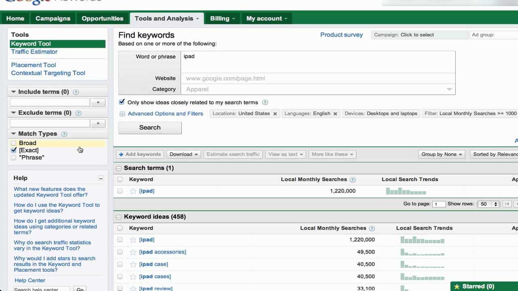Enable the Broad match type
The image size is (518, 291).
tap(13, 143)
